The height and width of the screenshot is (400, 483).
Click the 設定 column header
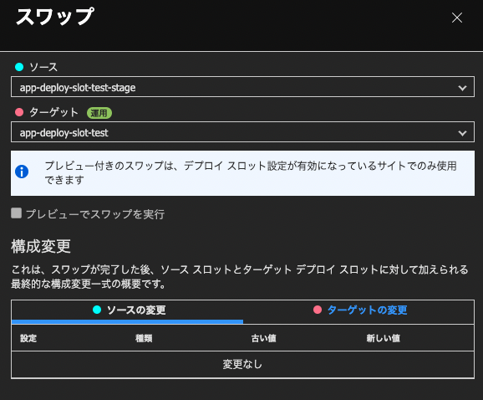pyautogui.click(x=28, y=338)
